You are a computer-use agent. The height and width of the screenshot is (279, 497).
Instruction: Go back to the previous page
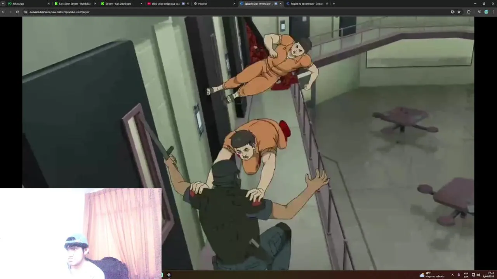[3, 12]
